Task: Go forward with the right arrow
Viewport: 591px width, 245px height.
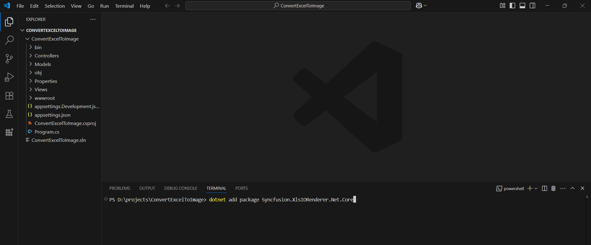Action: point(177,6)
